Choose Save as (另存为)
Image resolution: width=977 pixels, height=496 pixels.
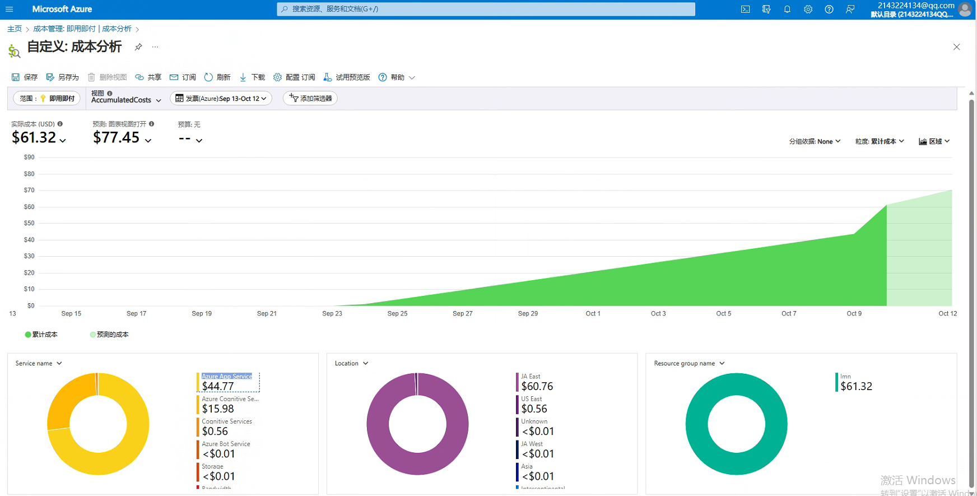pos(62,77)
